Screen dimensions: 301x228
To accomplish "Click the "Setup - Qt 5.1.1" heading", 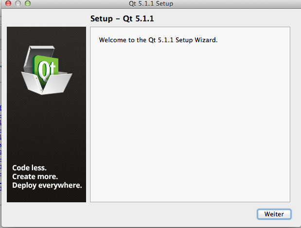I will (125, 19).
